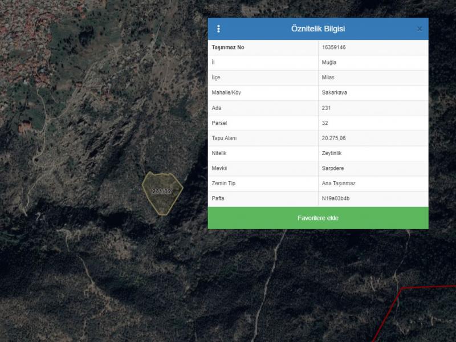This screenshot has height=342, width=456.
Task: Click the Taşınmaz No value 16359146
Action: coord(333,47)
